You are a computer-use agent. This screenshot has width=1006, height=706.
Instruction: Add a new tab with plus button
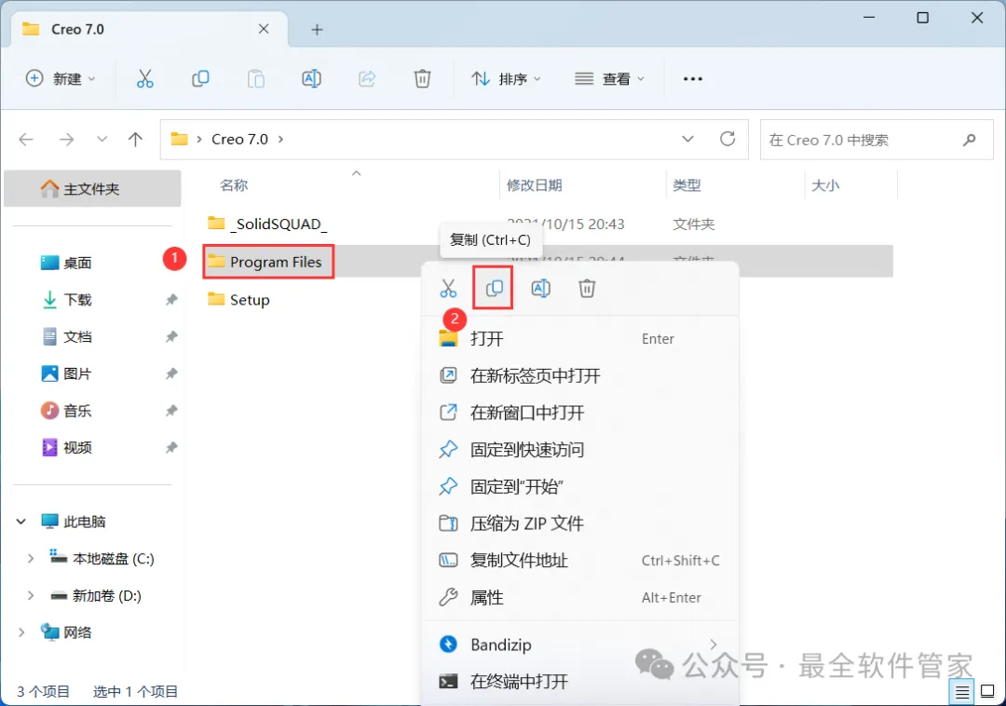tap(317, 30)
